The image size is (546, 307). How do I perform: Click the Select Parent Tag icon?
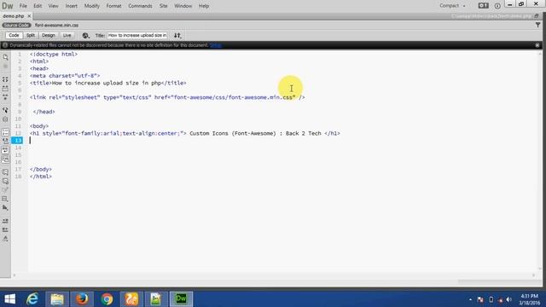point(5,110)
